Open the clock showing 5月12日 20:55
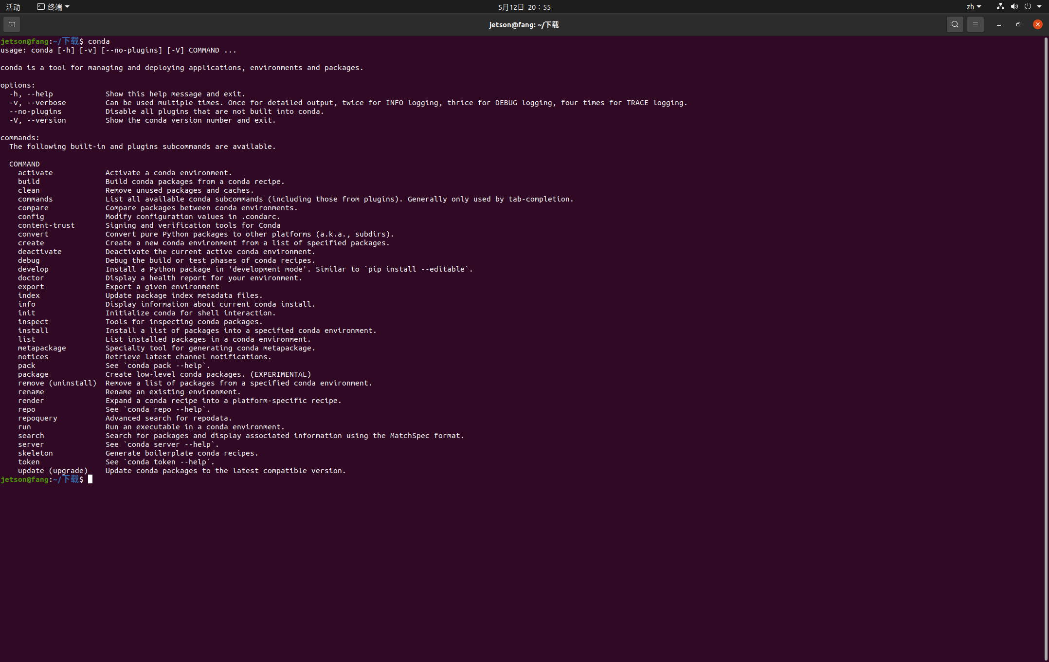 [x=524, y=7]
